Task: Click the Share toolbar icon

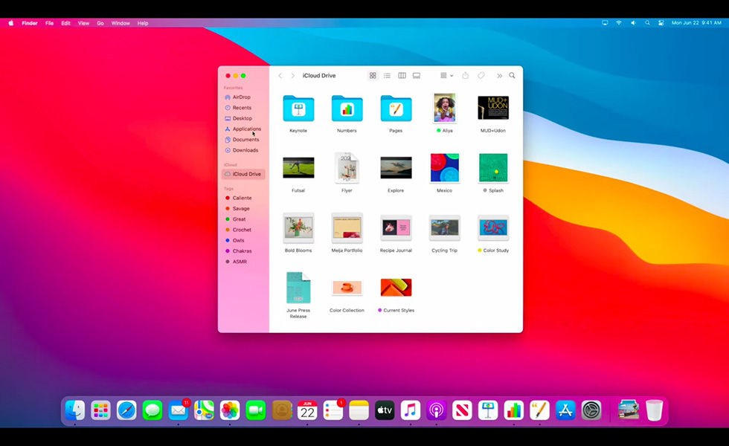Action: click(x=466, y=76)
